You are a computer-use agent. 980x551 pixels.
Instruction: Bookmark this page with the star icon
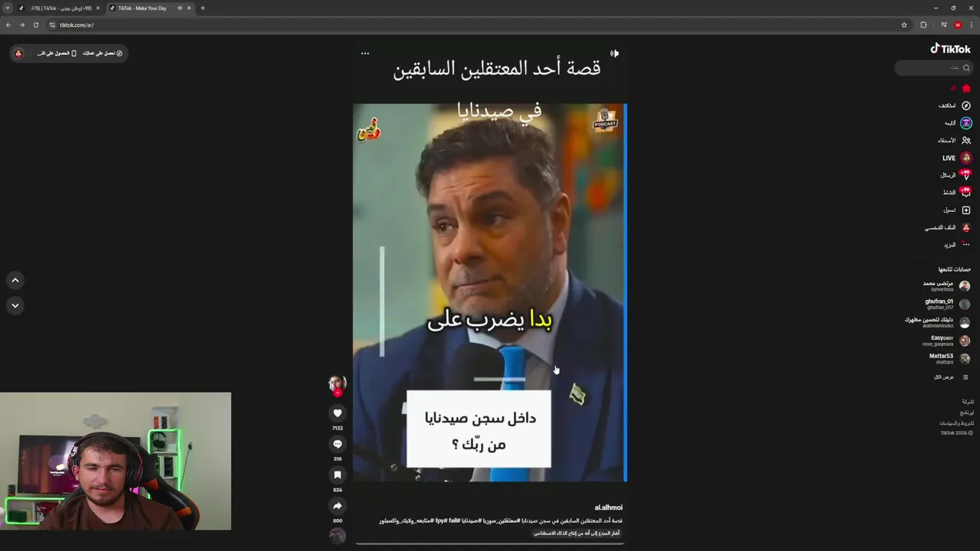[904, 25]
